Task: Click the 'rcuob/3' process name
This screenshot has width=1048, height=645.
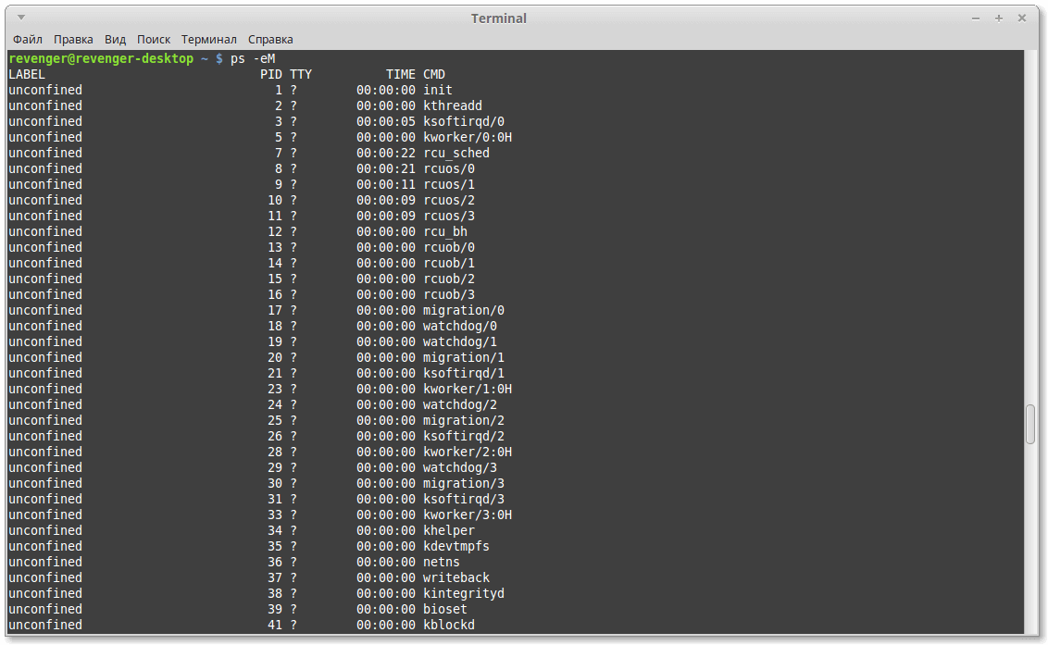Action: click(x=449, y=295)
